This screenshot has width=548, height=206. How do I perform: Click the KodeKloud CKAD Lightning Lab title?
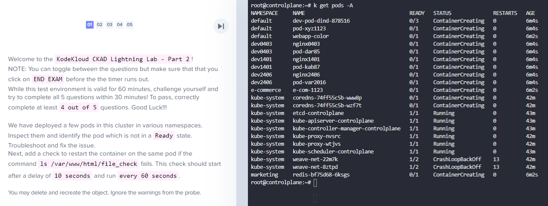click(x=122, y=59)
